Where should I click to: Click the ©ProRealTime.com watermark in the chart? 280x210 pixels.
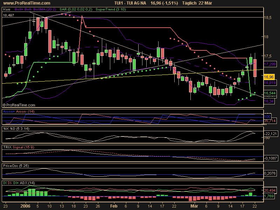pyautogui.click(x=19, y=105)
